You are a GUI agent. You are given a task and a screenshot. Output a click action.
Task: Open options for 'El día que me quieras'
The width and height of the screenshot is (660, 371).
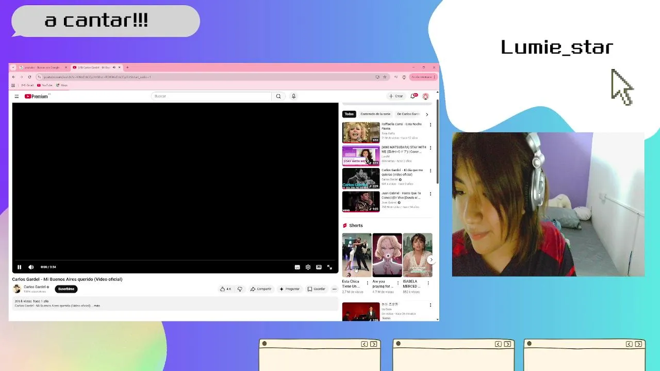pos(431,171)
